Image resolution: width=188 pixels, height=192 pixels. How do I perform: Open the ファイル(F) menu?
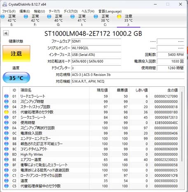pos(9,11)
